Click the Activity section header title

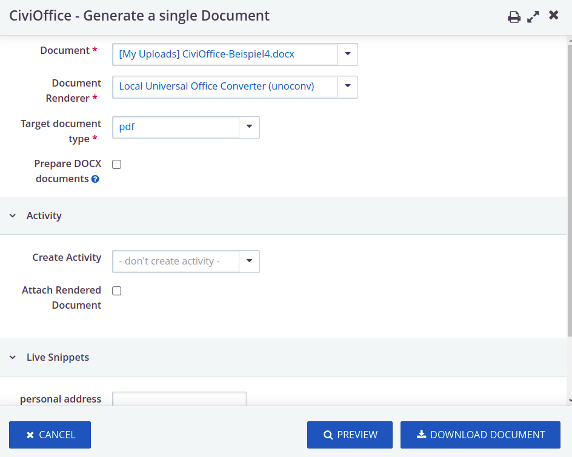tap(44, 215)
